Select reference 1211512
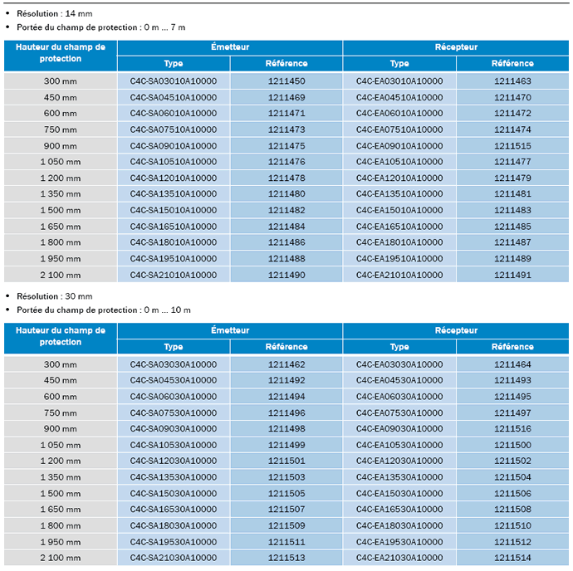 [x=512, y=542]
